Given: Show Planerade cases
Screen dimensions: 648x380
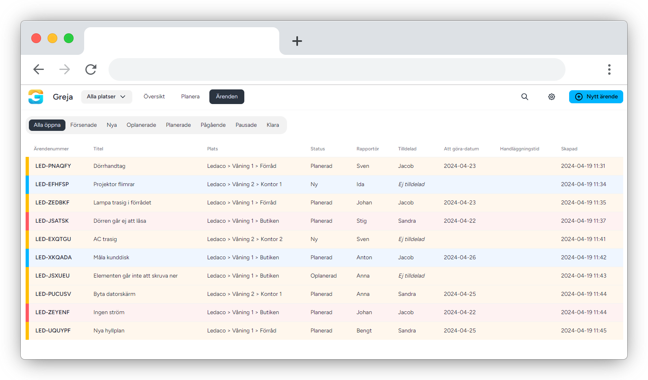Looking at the screenshot, I should pyautogui.click(x=178, y=125).
